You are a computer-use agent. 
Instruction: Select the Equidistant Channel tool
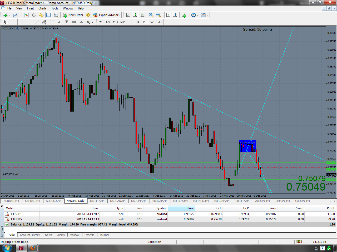(x=44, y=22)
